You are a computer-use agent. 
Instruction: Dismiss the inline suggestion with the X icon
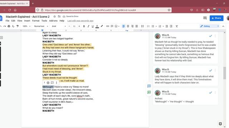coord(48,83)
